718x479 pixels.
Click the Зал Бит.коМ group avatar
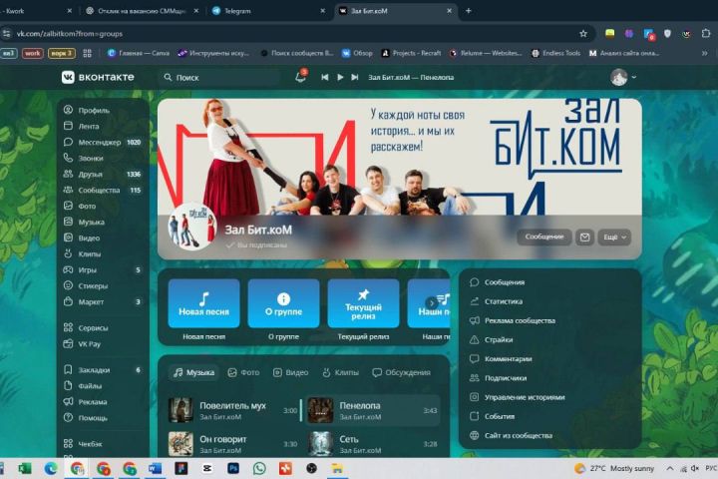click(x=191, y=226)
